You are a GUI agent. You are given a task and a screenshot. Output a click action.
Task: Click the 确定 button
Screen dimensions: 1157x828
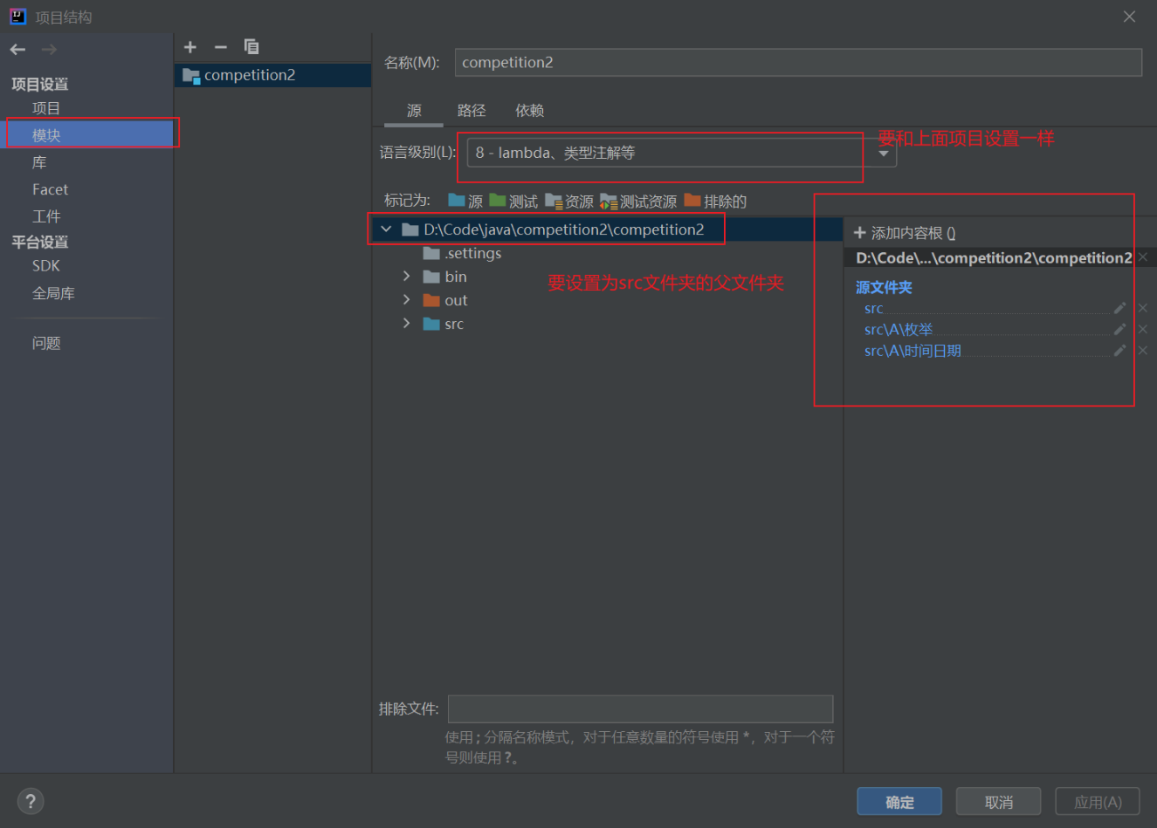coord(899,801)
